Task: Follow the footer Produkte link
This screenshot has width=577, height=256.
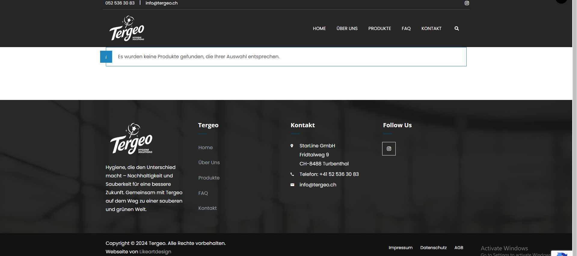Action: (209, 178)
